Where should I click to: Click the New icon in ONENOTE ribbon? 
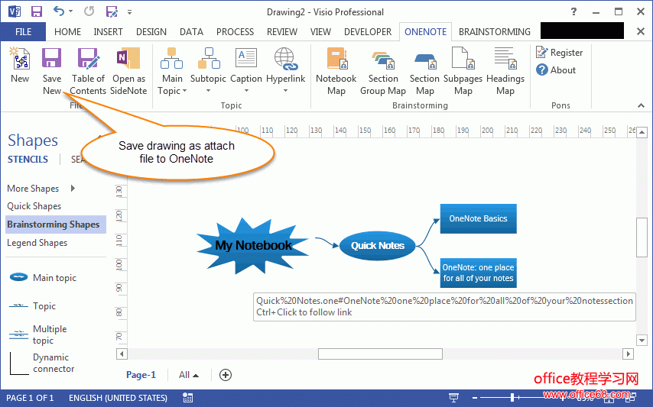(20, 60)
